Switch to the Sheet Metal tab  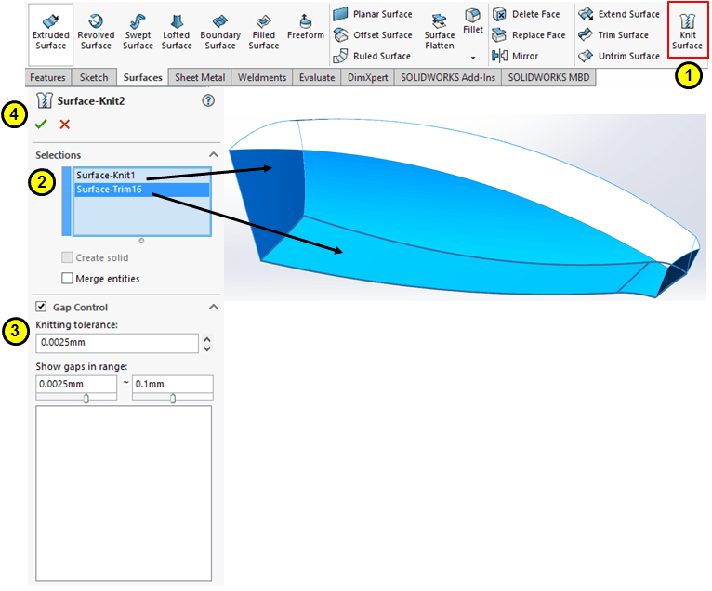pos(202,78)
